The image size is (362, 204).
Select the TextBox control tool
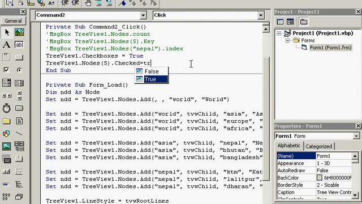pyautogui.click(x=19, y=44)
